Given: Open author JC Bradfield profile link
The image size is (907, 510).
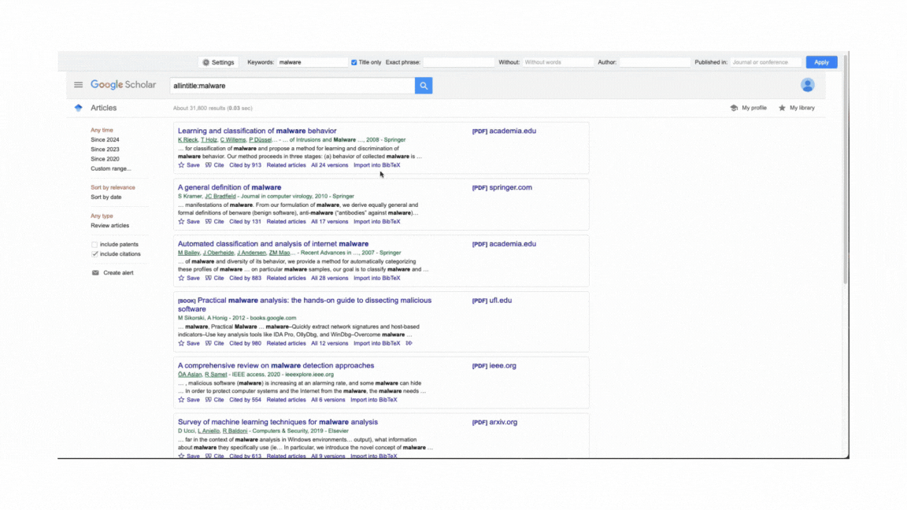Looking at the screenshot, I should [x=220, y=197].
